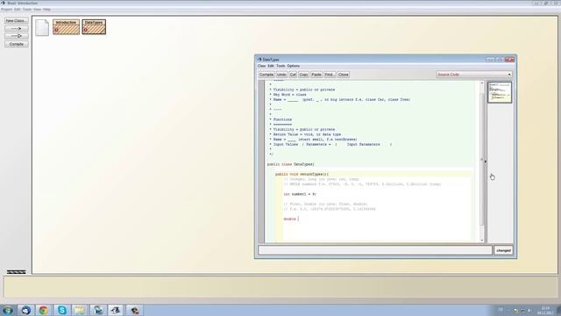Open the Edit menu in main BlueJ window
Image resolution: width=561 pixels, height=316 pixels.
(x=18, y=10)
